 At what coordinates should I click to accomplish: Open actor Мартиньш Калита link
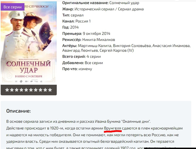coord(95,46)
